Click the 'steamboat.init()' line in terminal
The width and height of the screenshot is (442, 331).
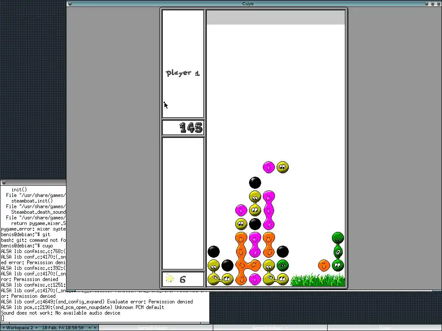(32, 201)
